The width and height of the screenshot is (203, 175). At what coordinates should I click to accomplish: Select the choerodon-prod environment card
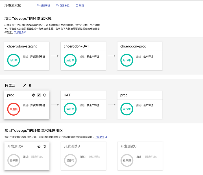pyautogui.click(x=140, y=56)
